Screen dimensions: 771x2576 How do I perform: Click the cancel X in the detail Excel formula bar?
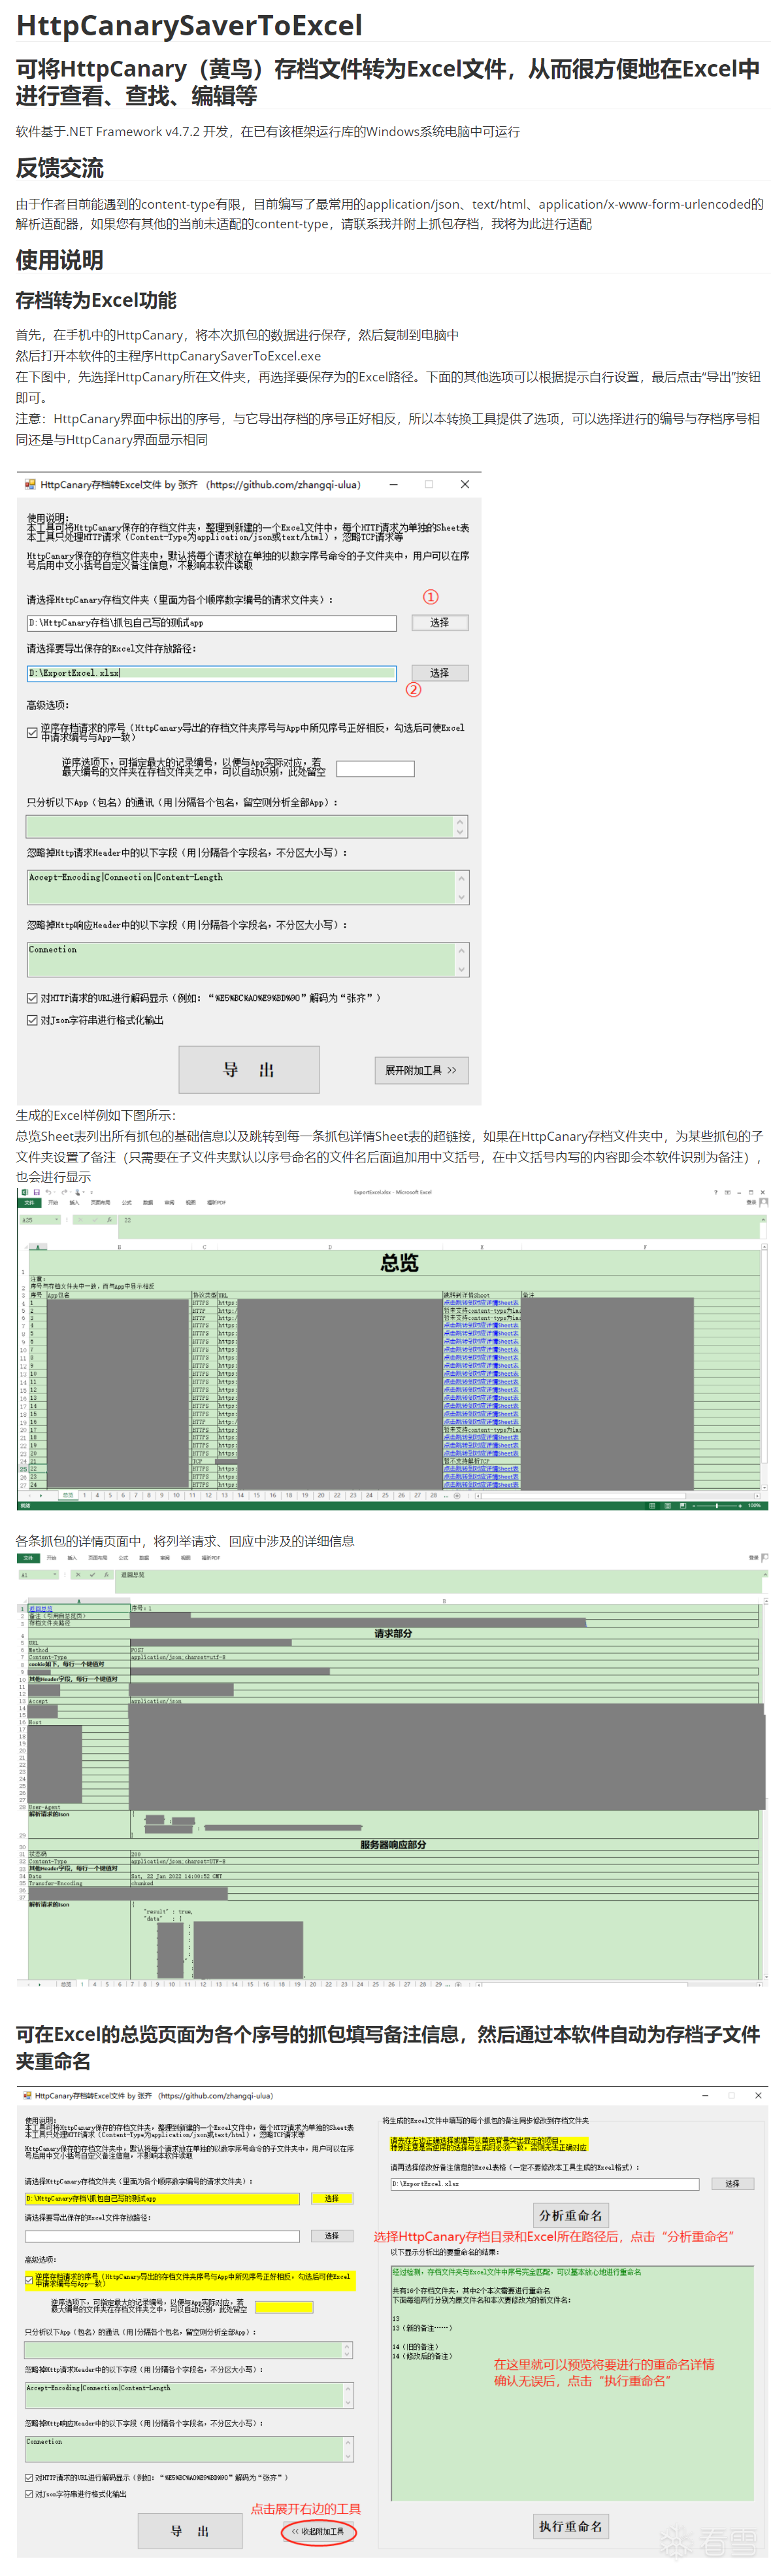(79, 1574)
